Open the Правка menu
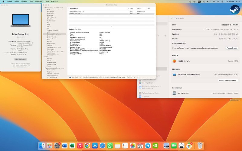 coord(24,2)
